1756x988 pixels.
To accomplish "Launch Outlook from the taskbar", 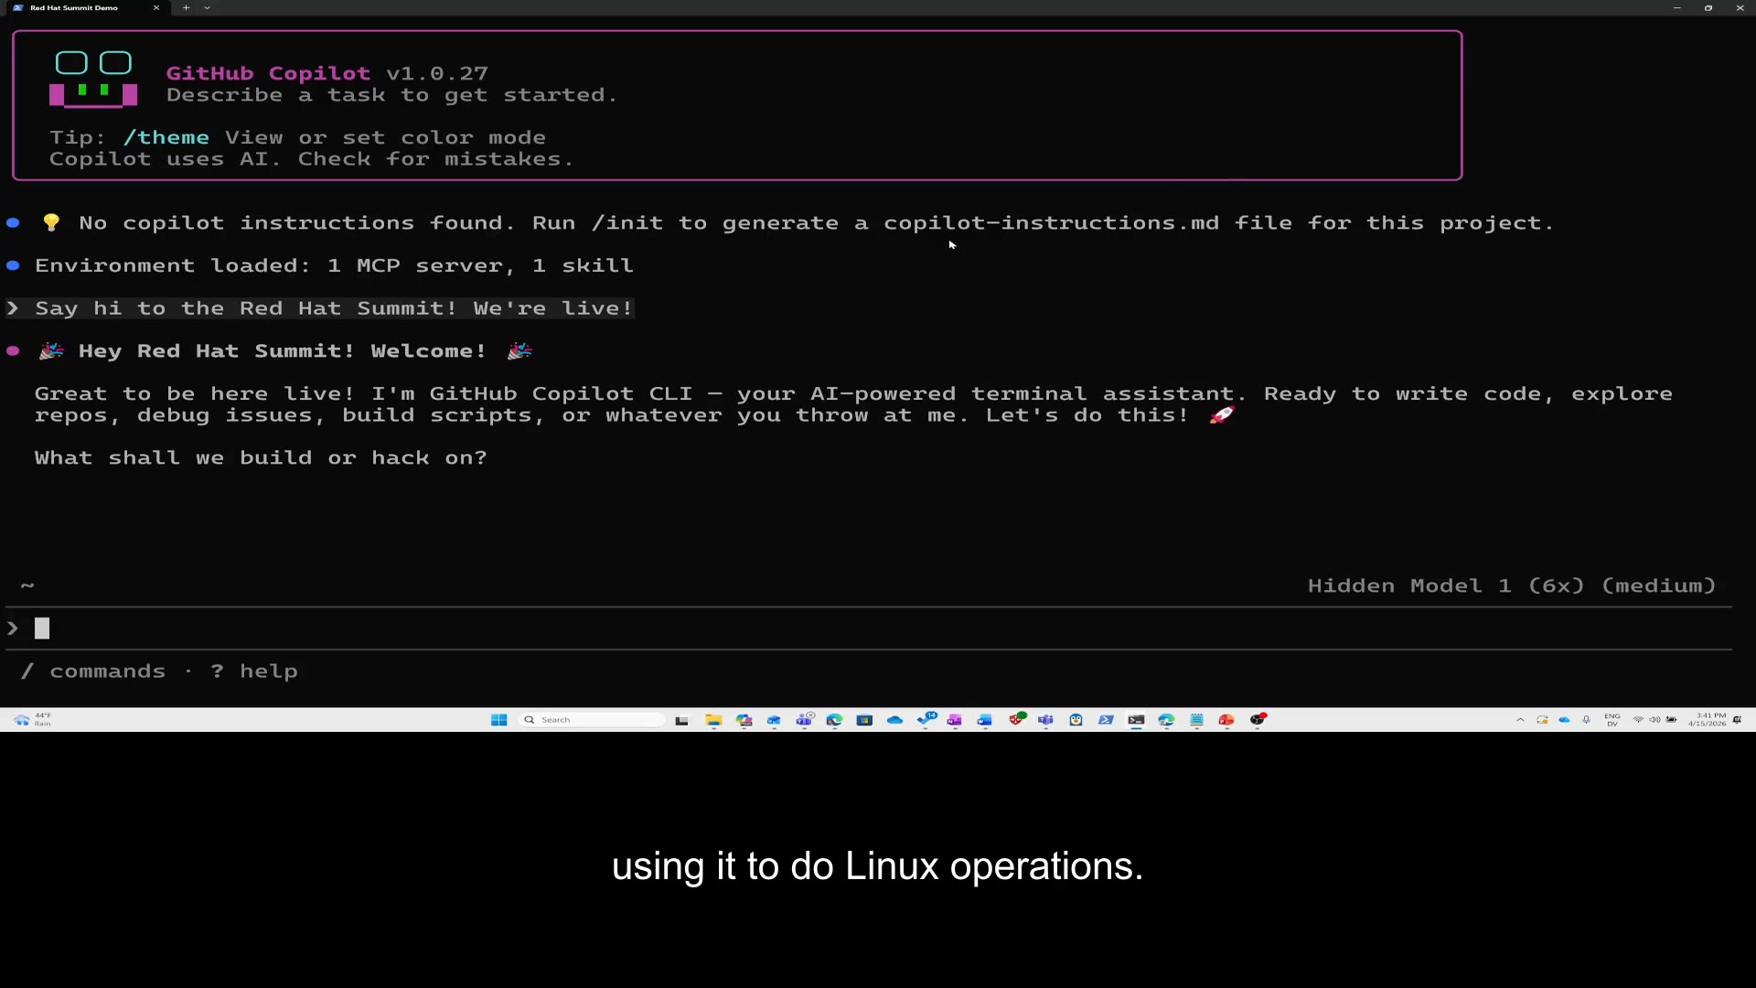I will pyautogui.click(x=774, y=720).
